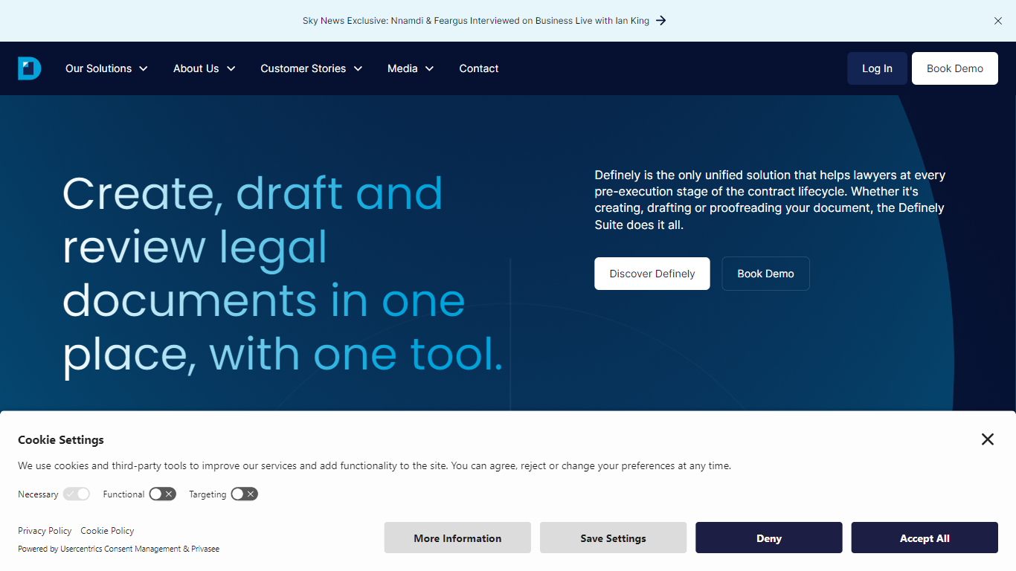Screen dimensions: 1016x571
Task: Go to the Contact page
Action: (x=479, y=68)
